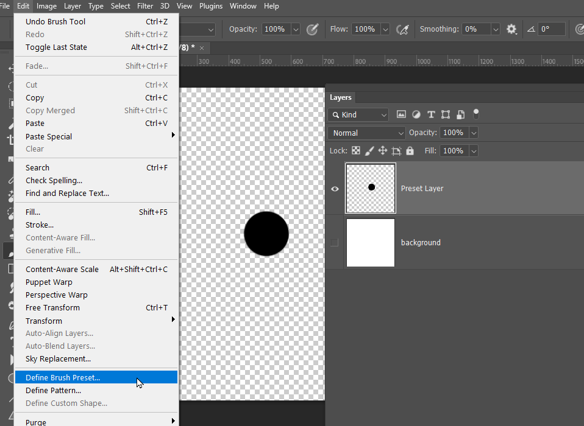Choose Define Brush Preset from the Edit menu
This screenshot has height=426, width=584.
click(63, 377)
